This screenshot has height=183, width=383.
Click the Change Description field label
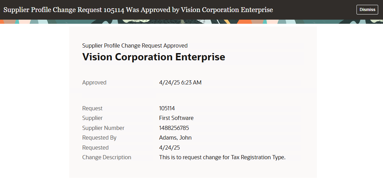coord(107,157)
